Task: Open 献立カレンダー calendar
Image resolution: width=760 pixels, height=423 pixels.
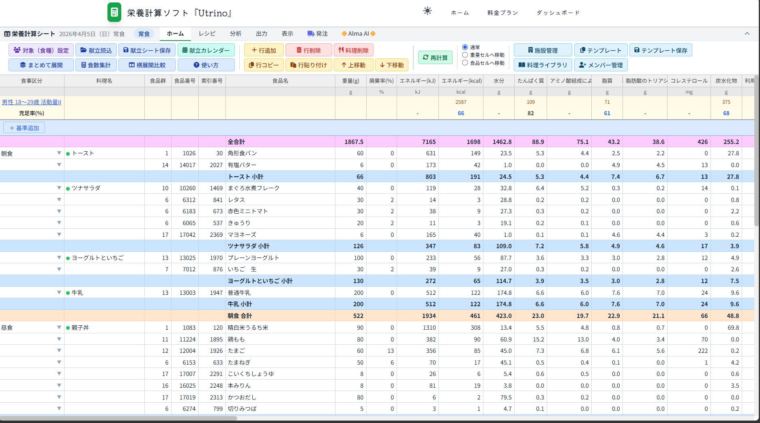Action: coord(206,50)
